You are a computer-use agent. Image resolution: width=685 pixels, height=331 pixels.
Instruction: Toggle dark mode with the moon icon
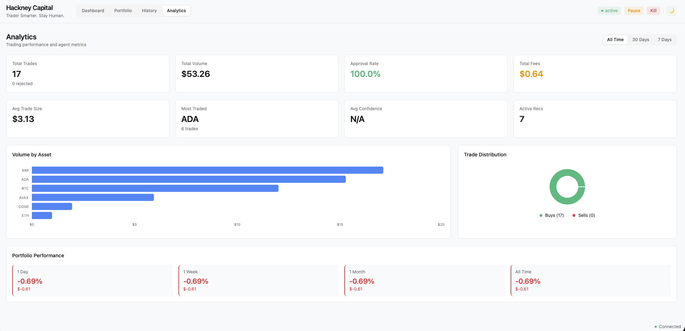(x=671, y=10)
